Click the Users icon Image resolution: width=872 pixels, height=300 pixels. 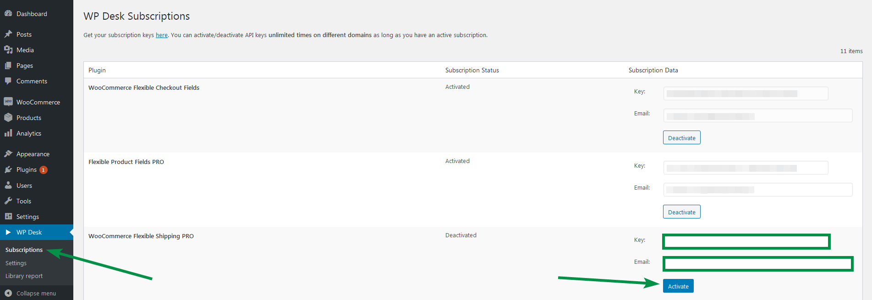click(x=8, y=185)
